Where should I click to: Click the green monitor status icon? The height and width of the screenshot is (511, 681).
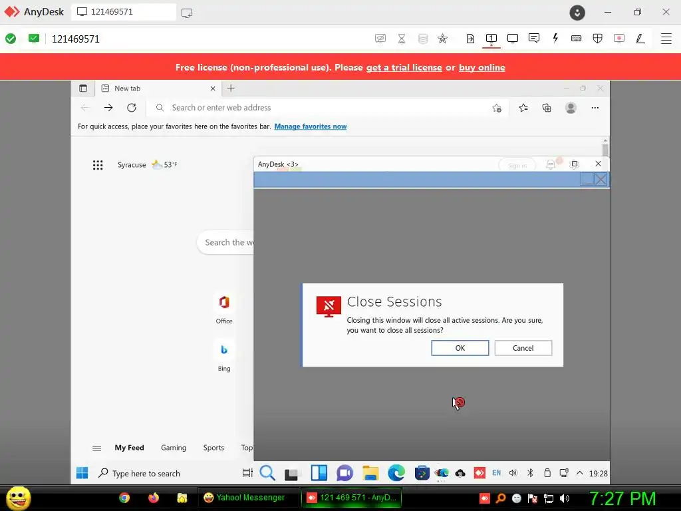tap(33, 39)
